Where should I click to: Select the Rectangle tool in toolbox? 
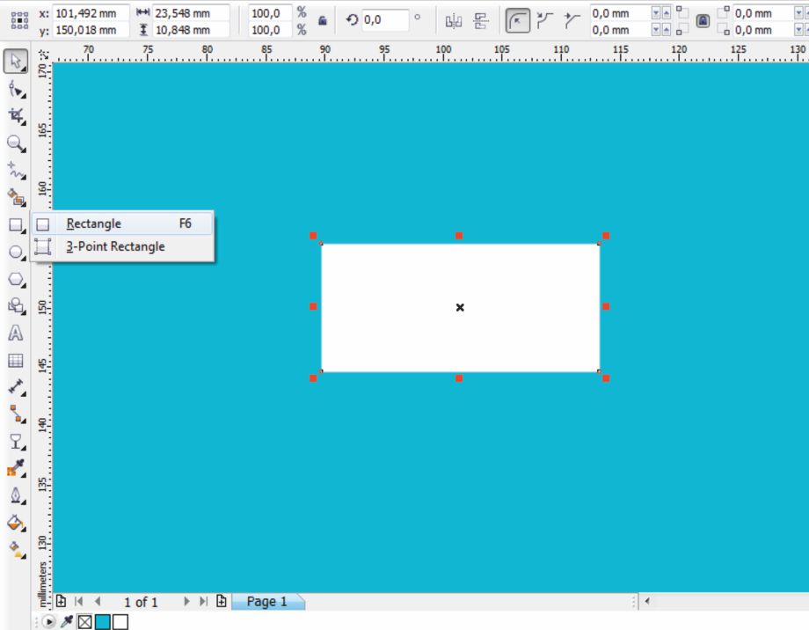tap(17, 225)
